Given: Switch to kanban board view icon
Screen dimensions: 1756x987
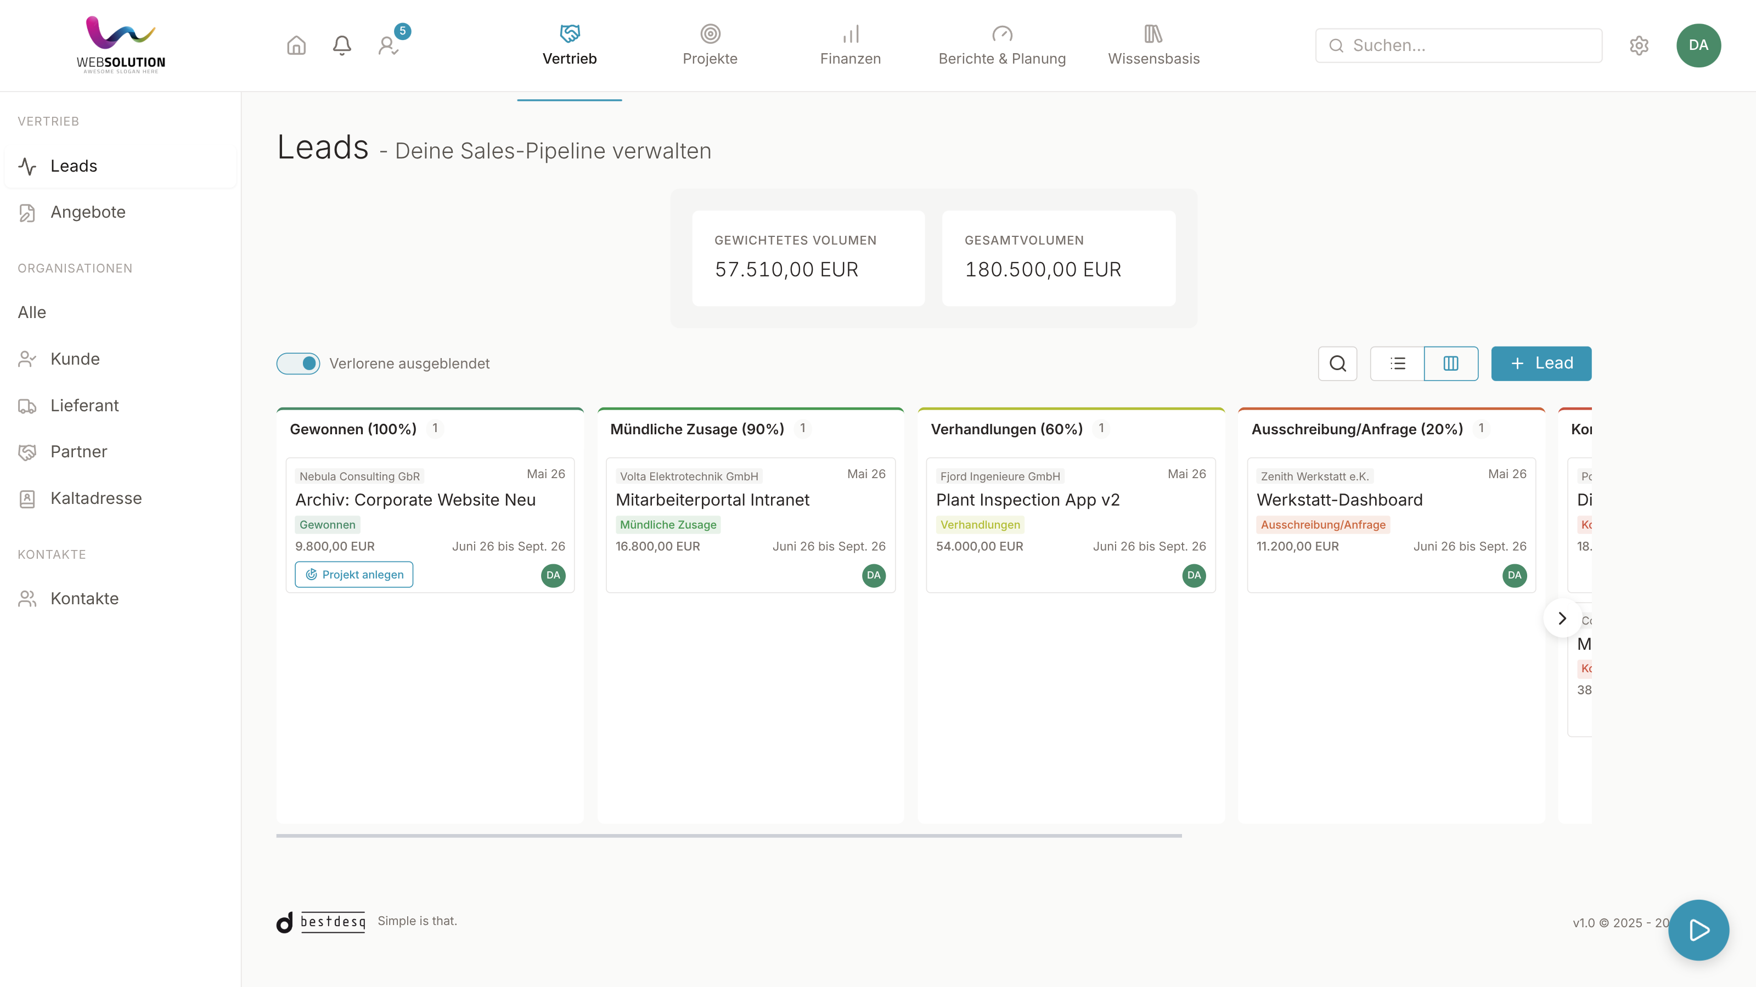Looking at the screenshot, I should click(x=1450, y=363).
